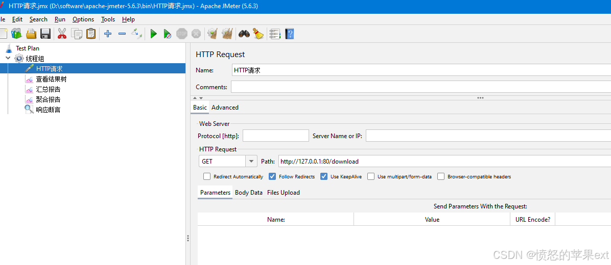Viewport: 611px width, 265px height.
Task: Paste with the clipboard toolbar icon
Action: [91, 34]
